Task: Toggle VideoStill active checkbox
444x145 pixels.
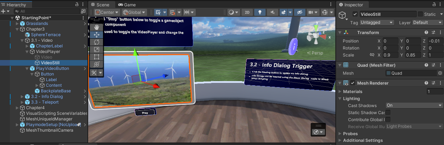Action: coord(355,14)
